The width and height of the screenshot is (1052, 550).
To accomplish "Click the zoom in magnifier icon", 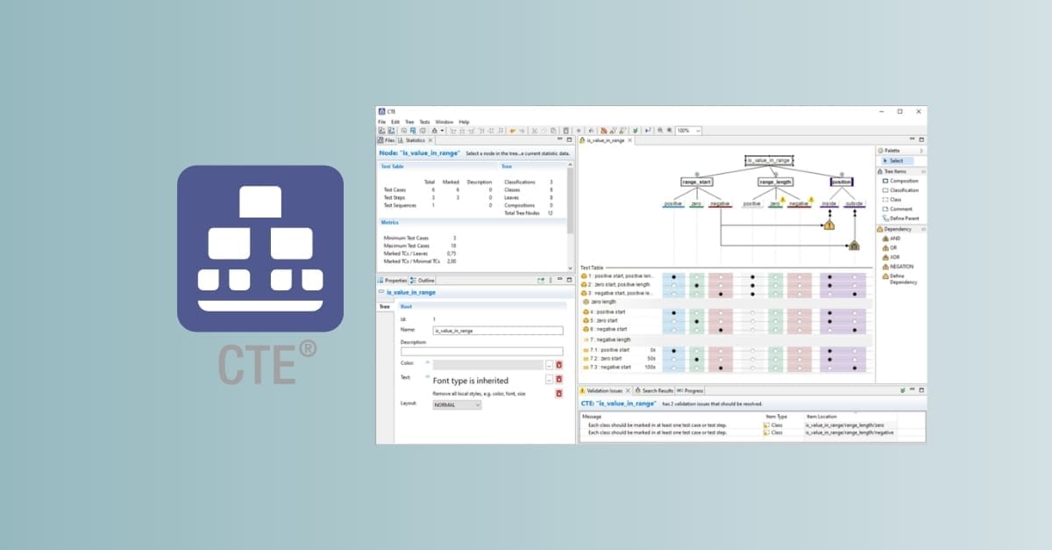I will 670,130.
